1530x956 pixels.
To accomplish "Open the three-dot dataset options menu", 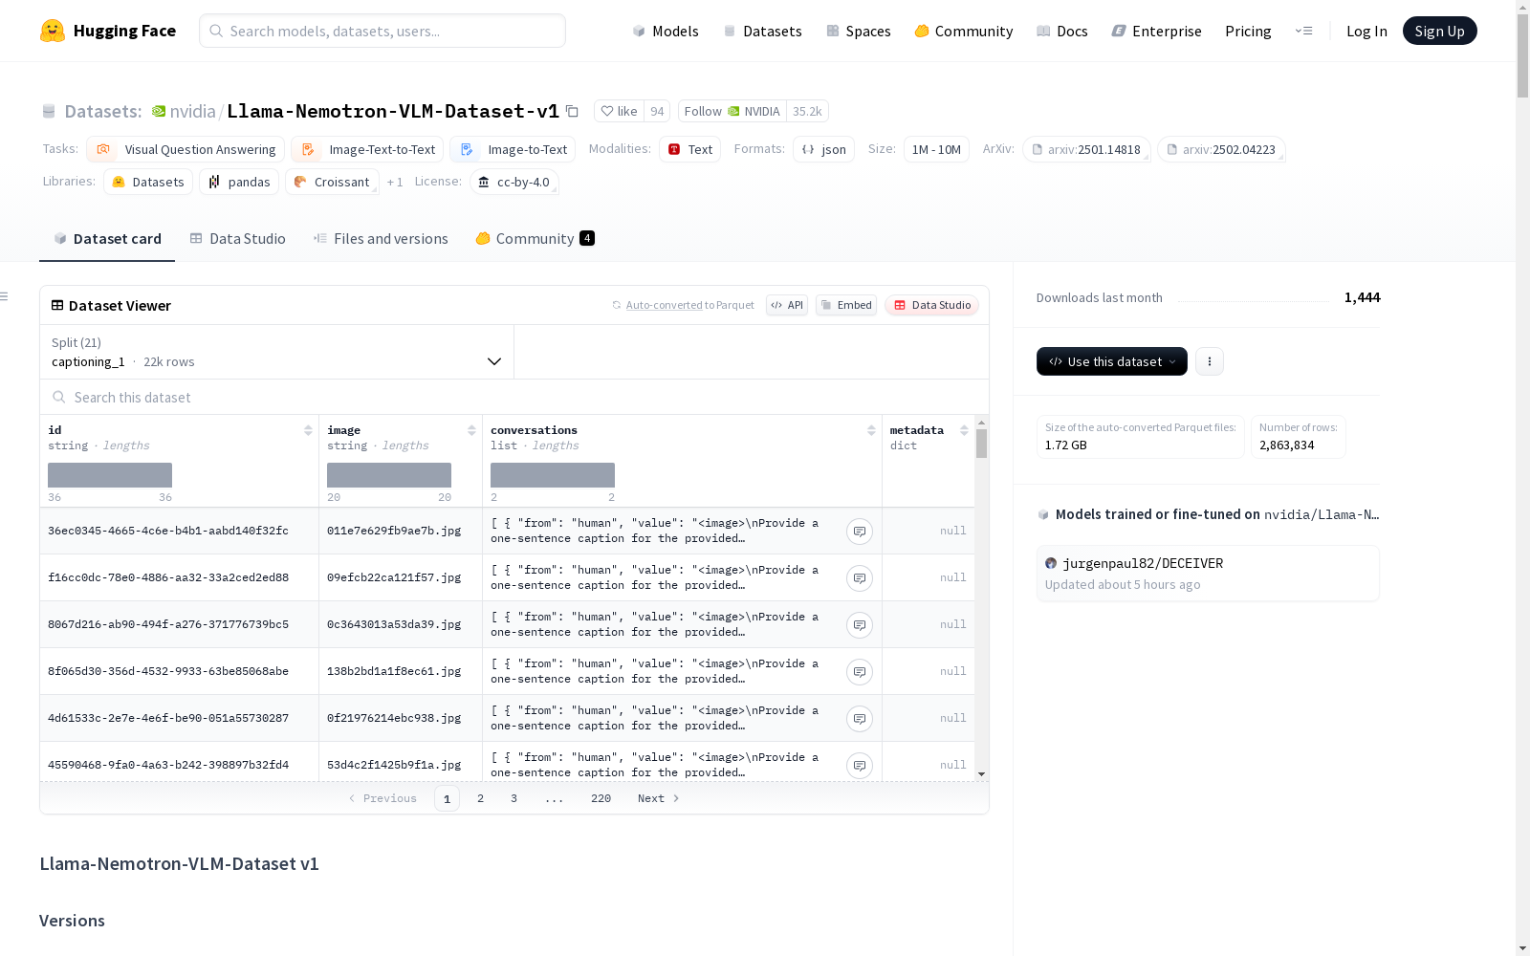I will (1210, 361).
